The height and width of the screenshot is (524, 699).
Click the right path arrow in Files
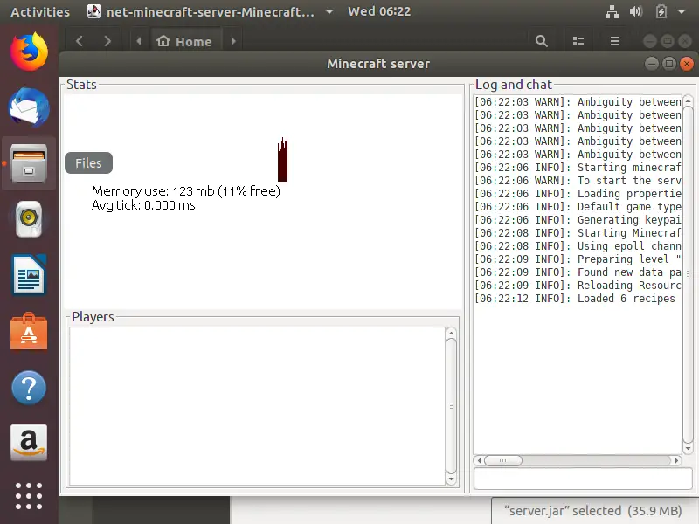click(x=233, y=41)
